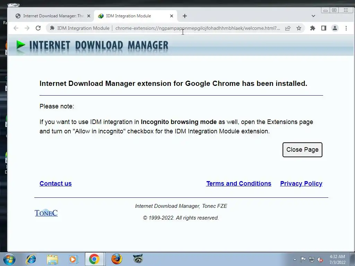Click the muted volume tray icon

(320, 260)
